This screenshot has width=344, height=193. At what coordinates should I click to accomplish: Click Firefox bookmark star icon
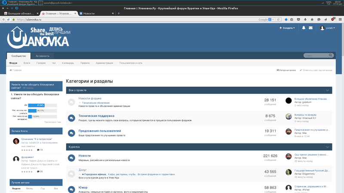(286, 19)
